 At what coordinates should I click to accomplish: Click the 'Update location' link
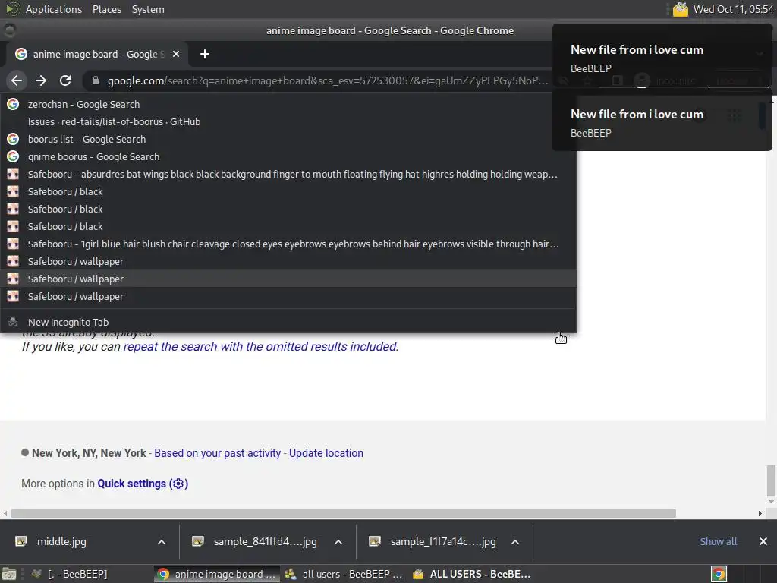point(326,453)
